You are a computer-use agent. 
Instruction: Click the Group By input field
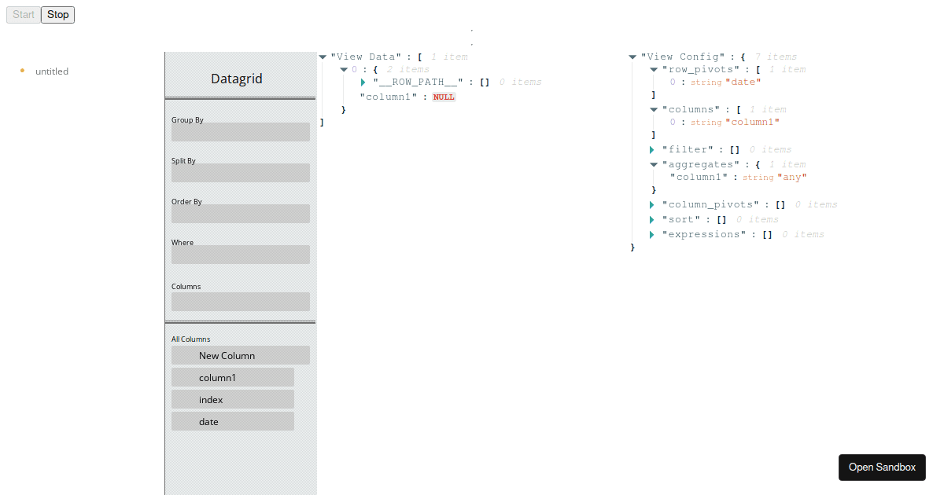coord(240,131)
